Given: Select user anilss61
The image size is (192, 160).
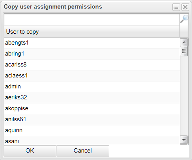Looking at the screenshot, I should click(92, 119).
